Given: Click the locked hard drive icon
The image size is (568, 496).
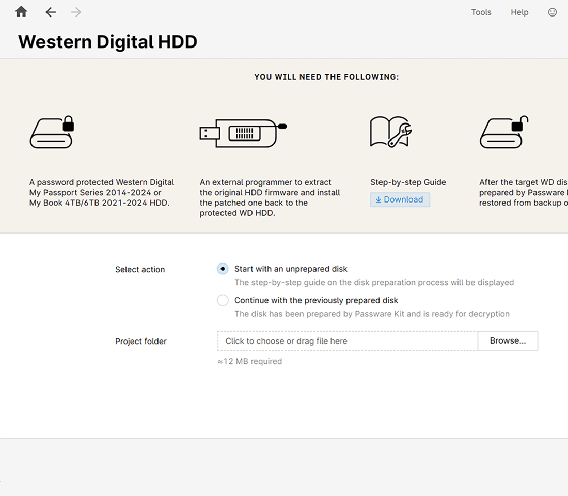Looking at the screenshot, I should point(52,132).
